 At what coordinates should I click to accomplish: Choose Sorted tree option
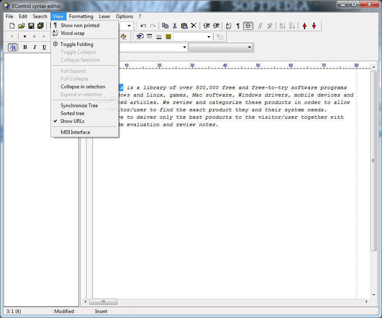pyautogui.click(x=85, y=113)
